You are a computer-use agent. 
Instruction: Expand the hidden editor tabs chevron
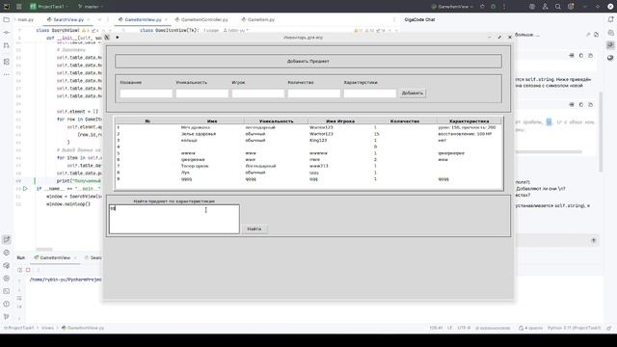pyautogui.click(x=99, y=19)
